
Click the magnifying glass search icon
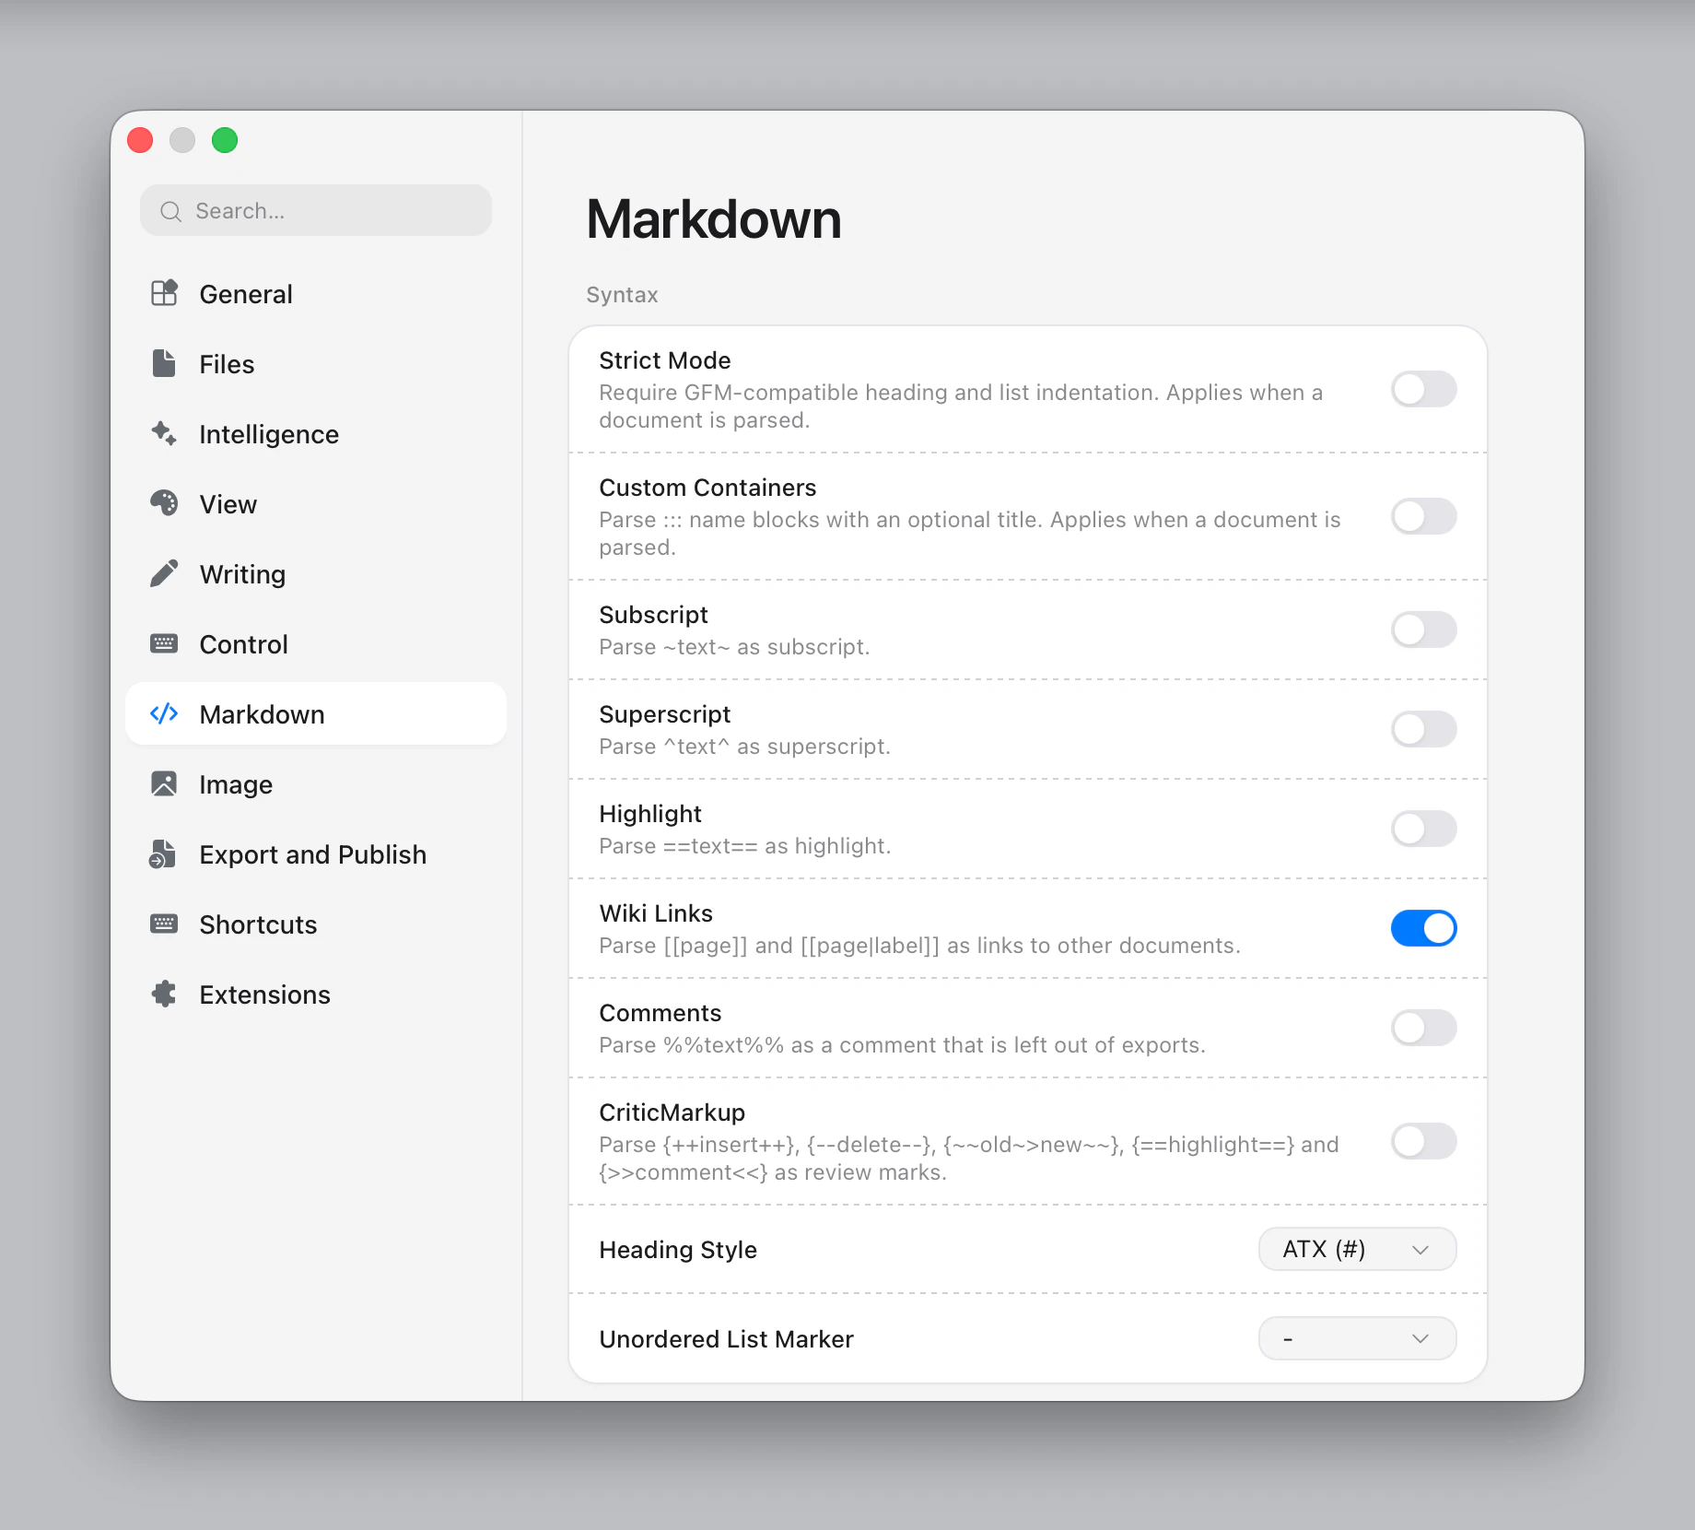point(170,211)
